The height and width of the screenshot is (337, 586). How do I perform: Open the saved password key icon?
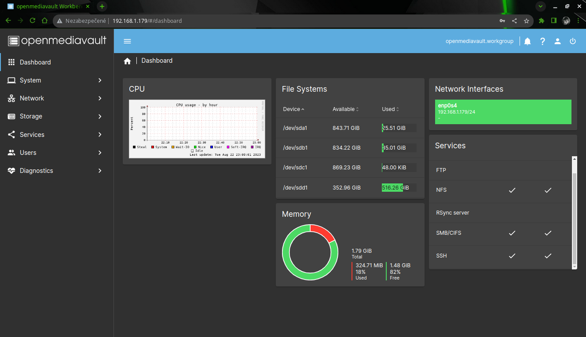(x=502, y=21)
